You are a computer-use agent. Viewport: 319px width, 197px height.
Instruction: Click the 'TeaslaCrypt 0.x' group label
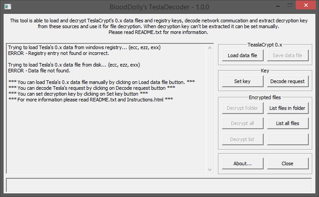click(264, 45)
